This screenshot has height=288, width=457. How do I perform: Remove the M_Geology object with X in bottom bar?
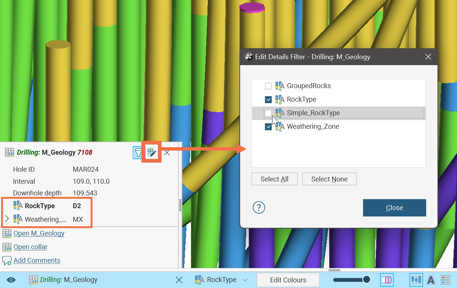[x=179, y=280]
